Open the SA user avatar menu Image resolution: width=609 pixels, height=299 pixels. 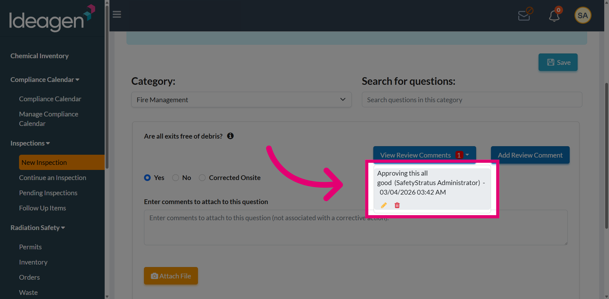click(x=583, y=15)
